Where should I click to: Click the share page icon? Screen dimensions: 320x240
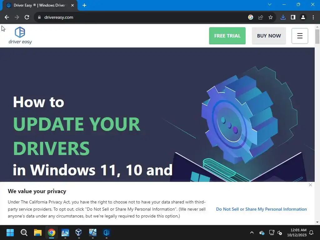[x=261, y=17]
